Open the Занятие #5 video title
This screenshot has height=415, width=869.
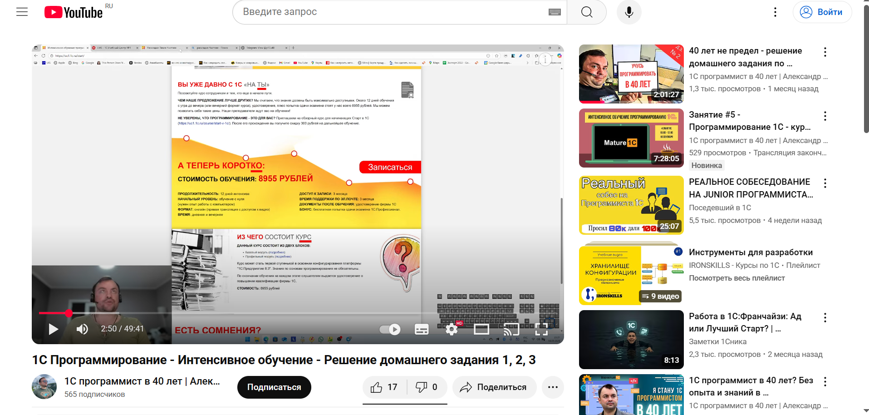[x=750, y=121]
